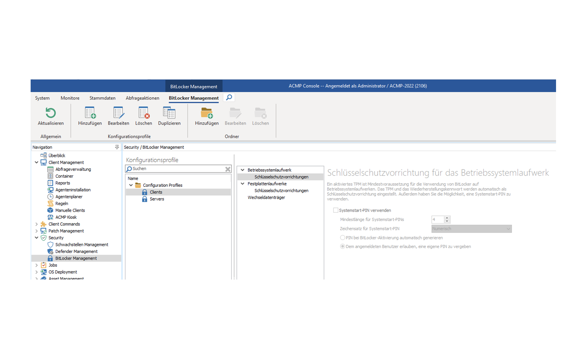The width and height of the screenshot is (587, 359).
Task: Open Manuelle Clients in navigation
Action: click(70, 210)
